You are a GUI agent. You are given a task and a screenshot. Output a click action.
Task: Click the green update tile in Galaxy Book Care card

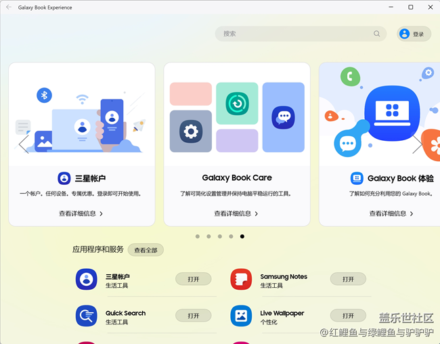click(237, 104)
